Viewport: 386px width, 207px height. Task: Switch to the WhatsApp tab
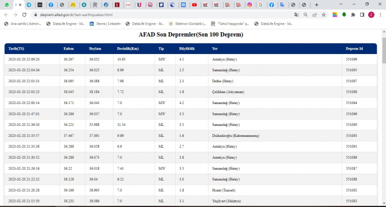click(7, 5)
